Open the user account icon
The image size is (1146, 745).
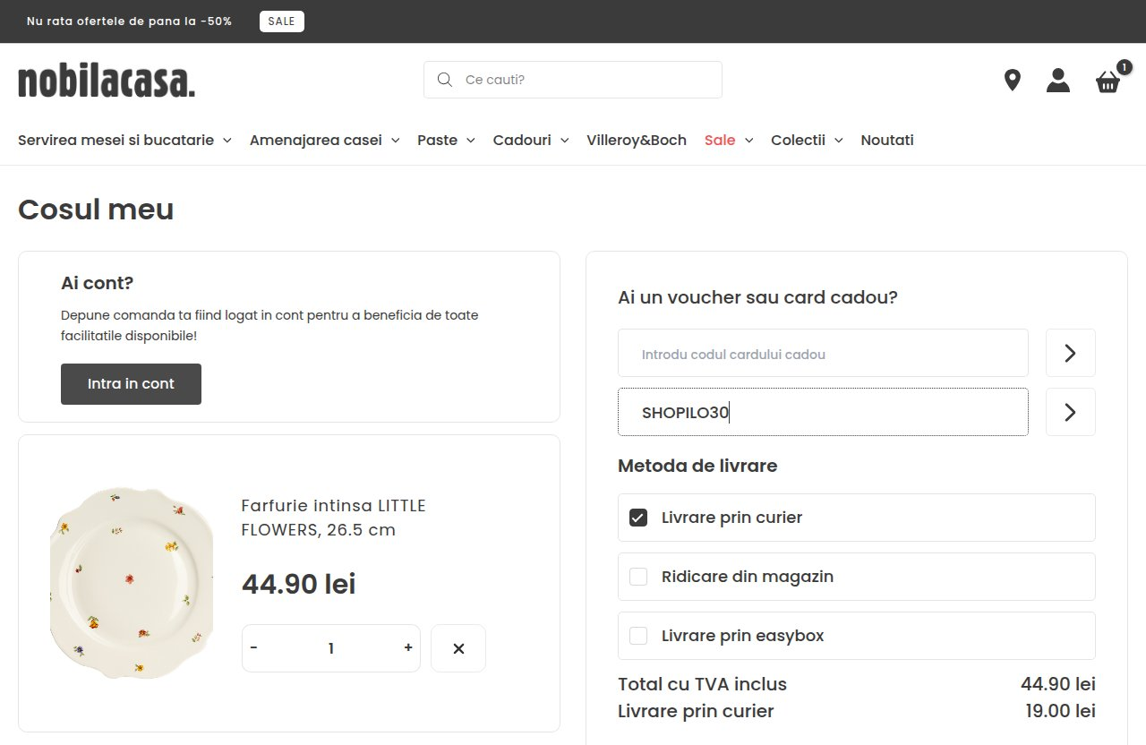[1058, 81]
